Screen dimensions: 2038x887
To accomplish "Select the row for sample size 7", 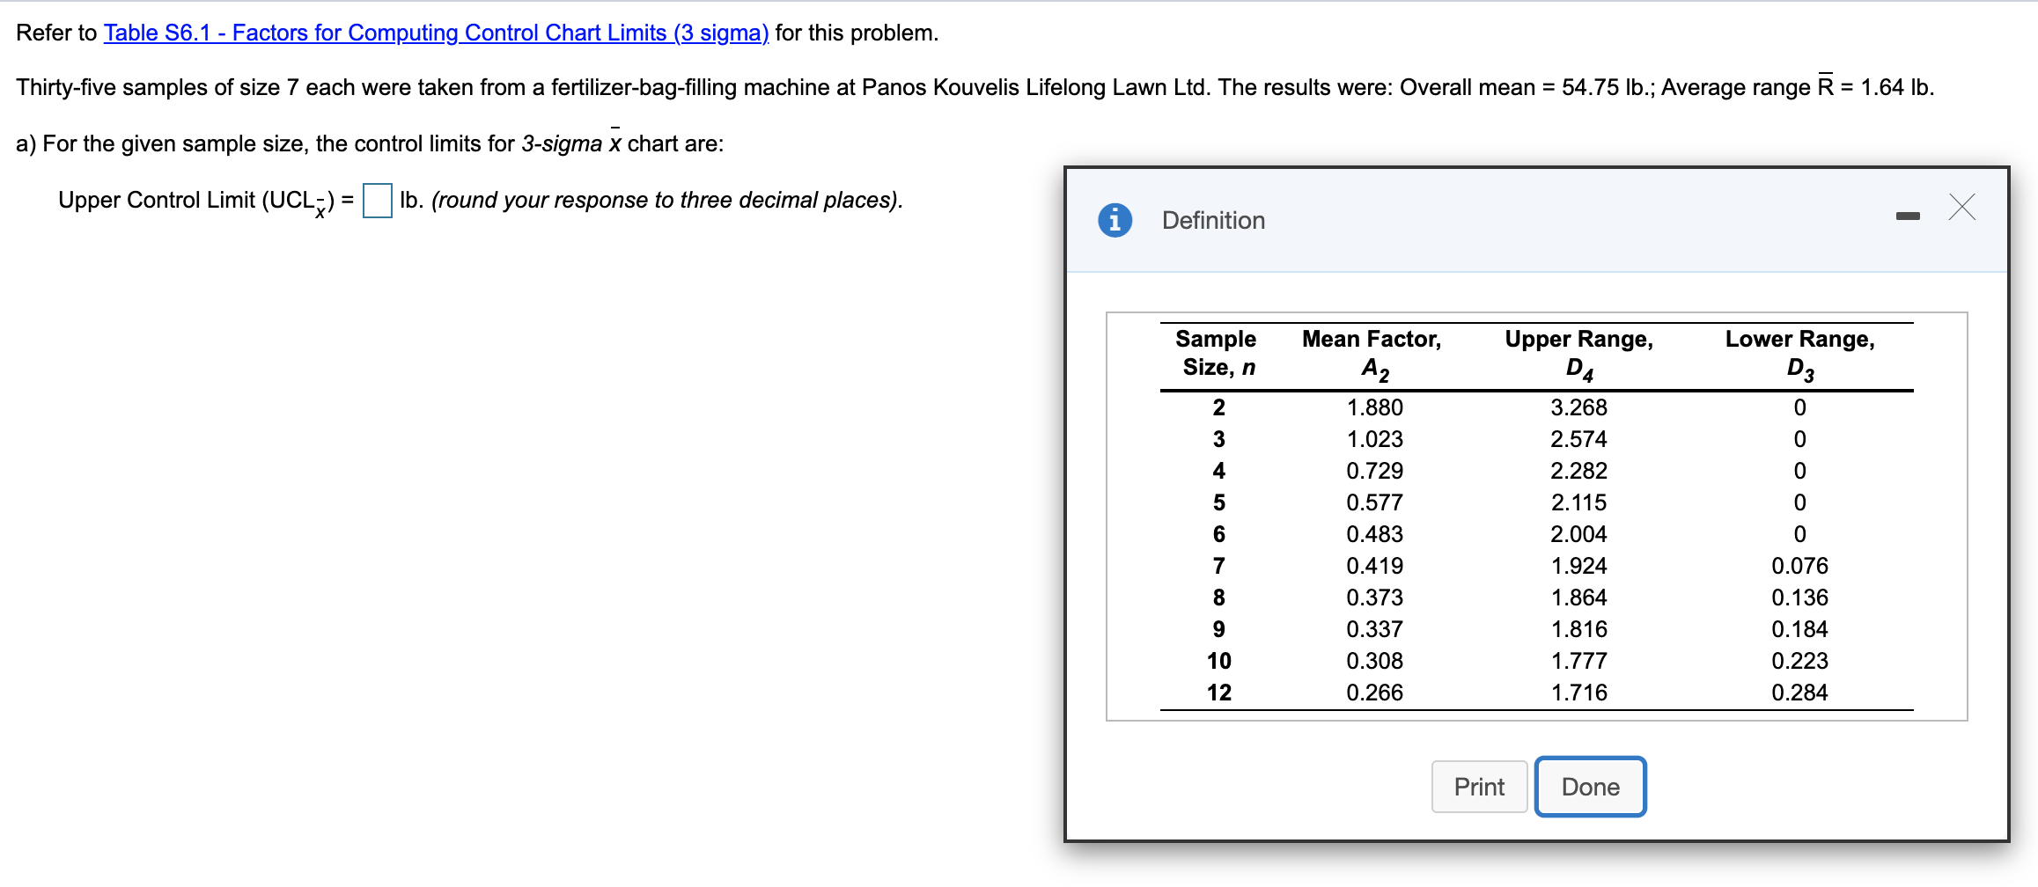I will pyautogui.click(x=1497, y=566).
